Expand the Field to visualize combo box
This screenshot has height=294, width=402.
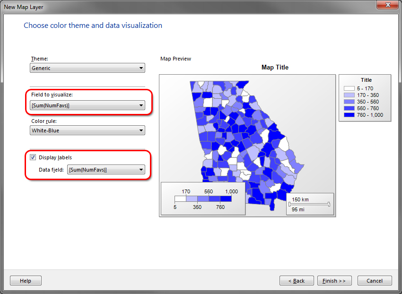tap(87, 105)
